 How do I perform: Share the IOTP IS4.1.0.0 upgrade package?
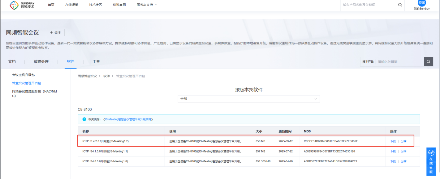pos(404,152)
